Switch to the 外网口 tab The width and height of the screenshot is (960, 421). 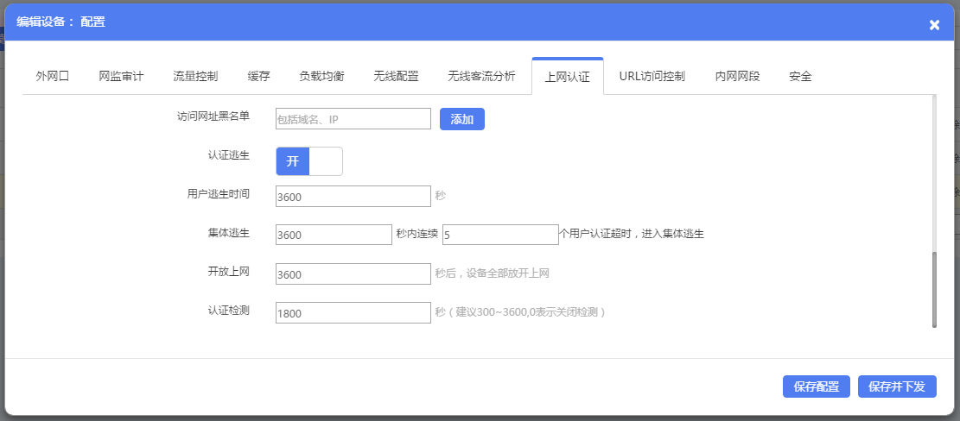pyautogui.click(x=52, y=76)
